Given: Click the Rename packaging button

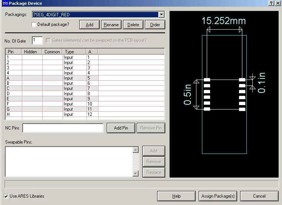Looking at the screenshot, I should [x=111, y=25].
